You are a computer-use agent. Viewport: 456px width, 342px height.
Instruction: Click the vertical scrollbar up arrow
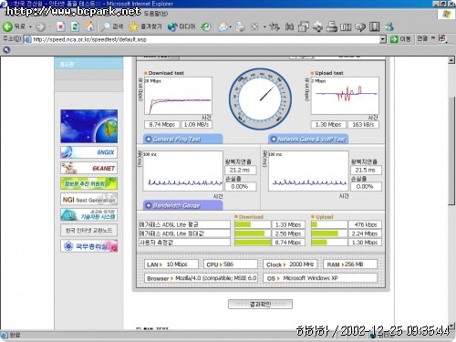[x=451, y=60]
